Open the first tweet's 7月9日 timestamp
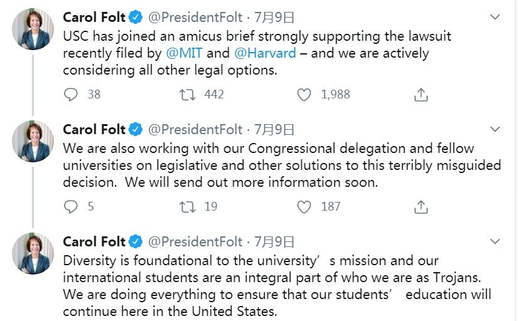518x321 pixels. tap(274, 18)
